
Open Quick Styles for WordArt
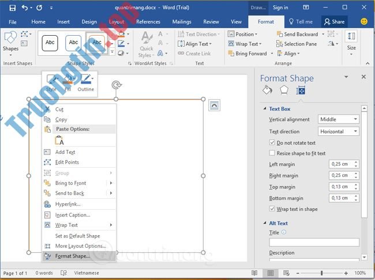pyautogui.click(x=147, y=45)
